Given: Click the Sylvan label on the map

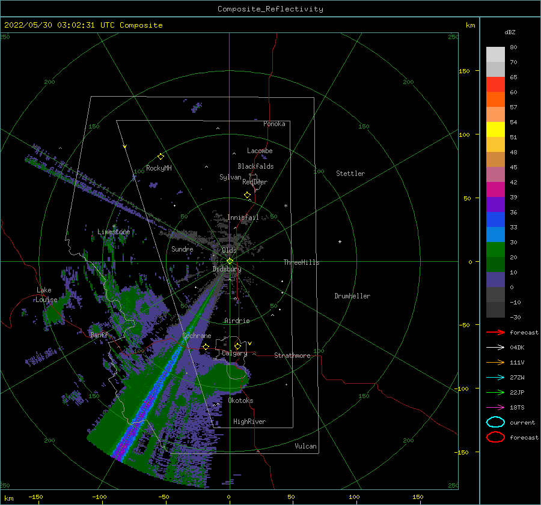Looking at the screenshot, I should (x=230, y=177).
